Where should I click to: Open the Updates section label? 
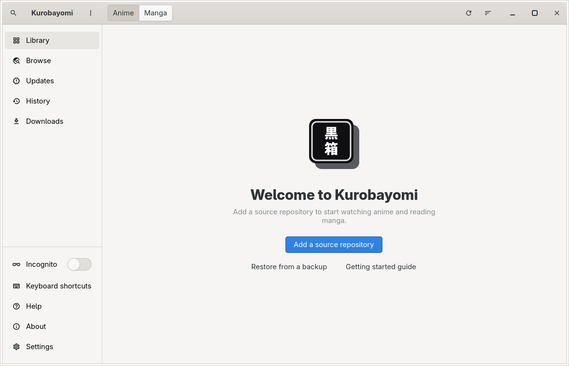(x=40, y=81)
